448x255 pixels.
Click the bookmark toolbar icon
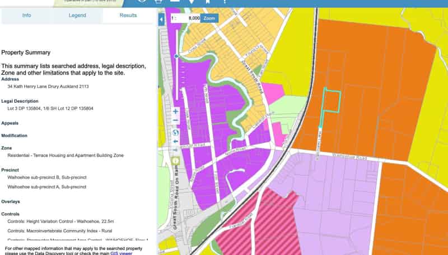coord(208,2)
